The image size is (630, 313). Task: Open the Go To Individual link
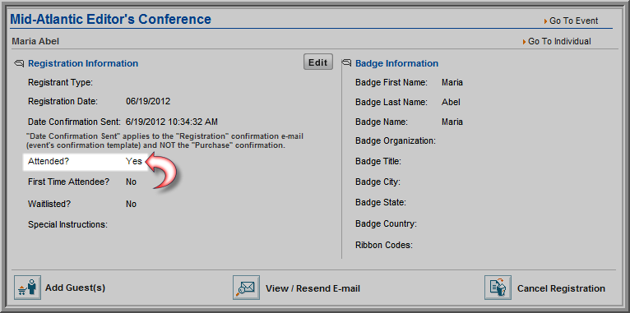(560, 41)
